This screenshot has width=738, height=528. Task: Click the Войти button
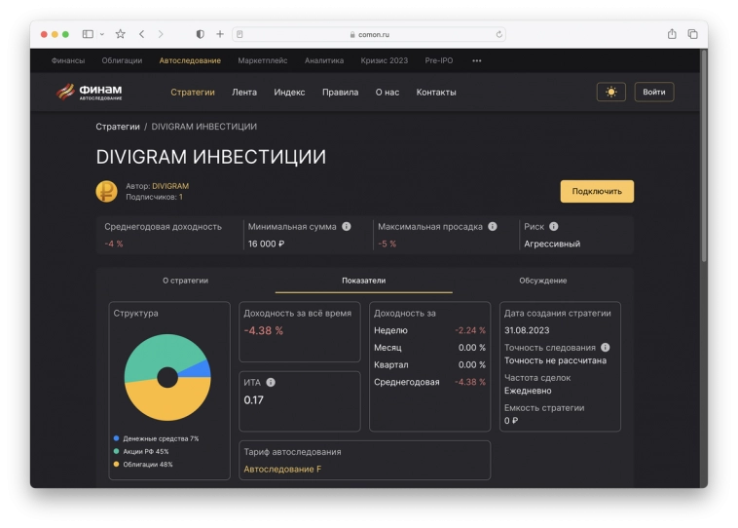pos(654,92)
